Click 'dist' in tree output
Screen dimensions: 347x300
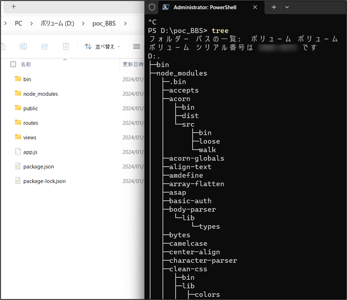coord(190,116)
